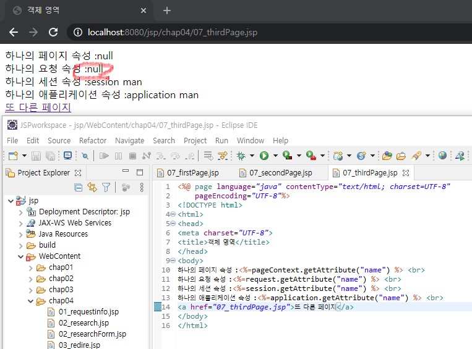
Task: Click the Use Step Filters icon
Action: coord(223,156)
